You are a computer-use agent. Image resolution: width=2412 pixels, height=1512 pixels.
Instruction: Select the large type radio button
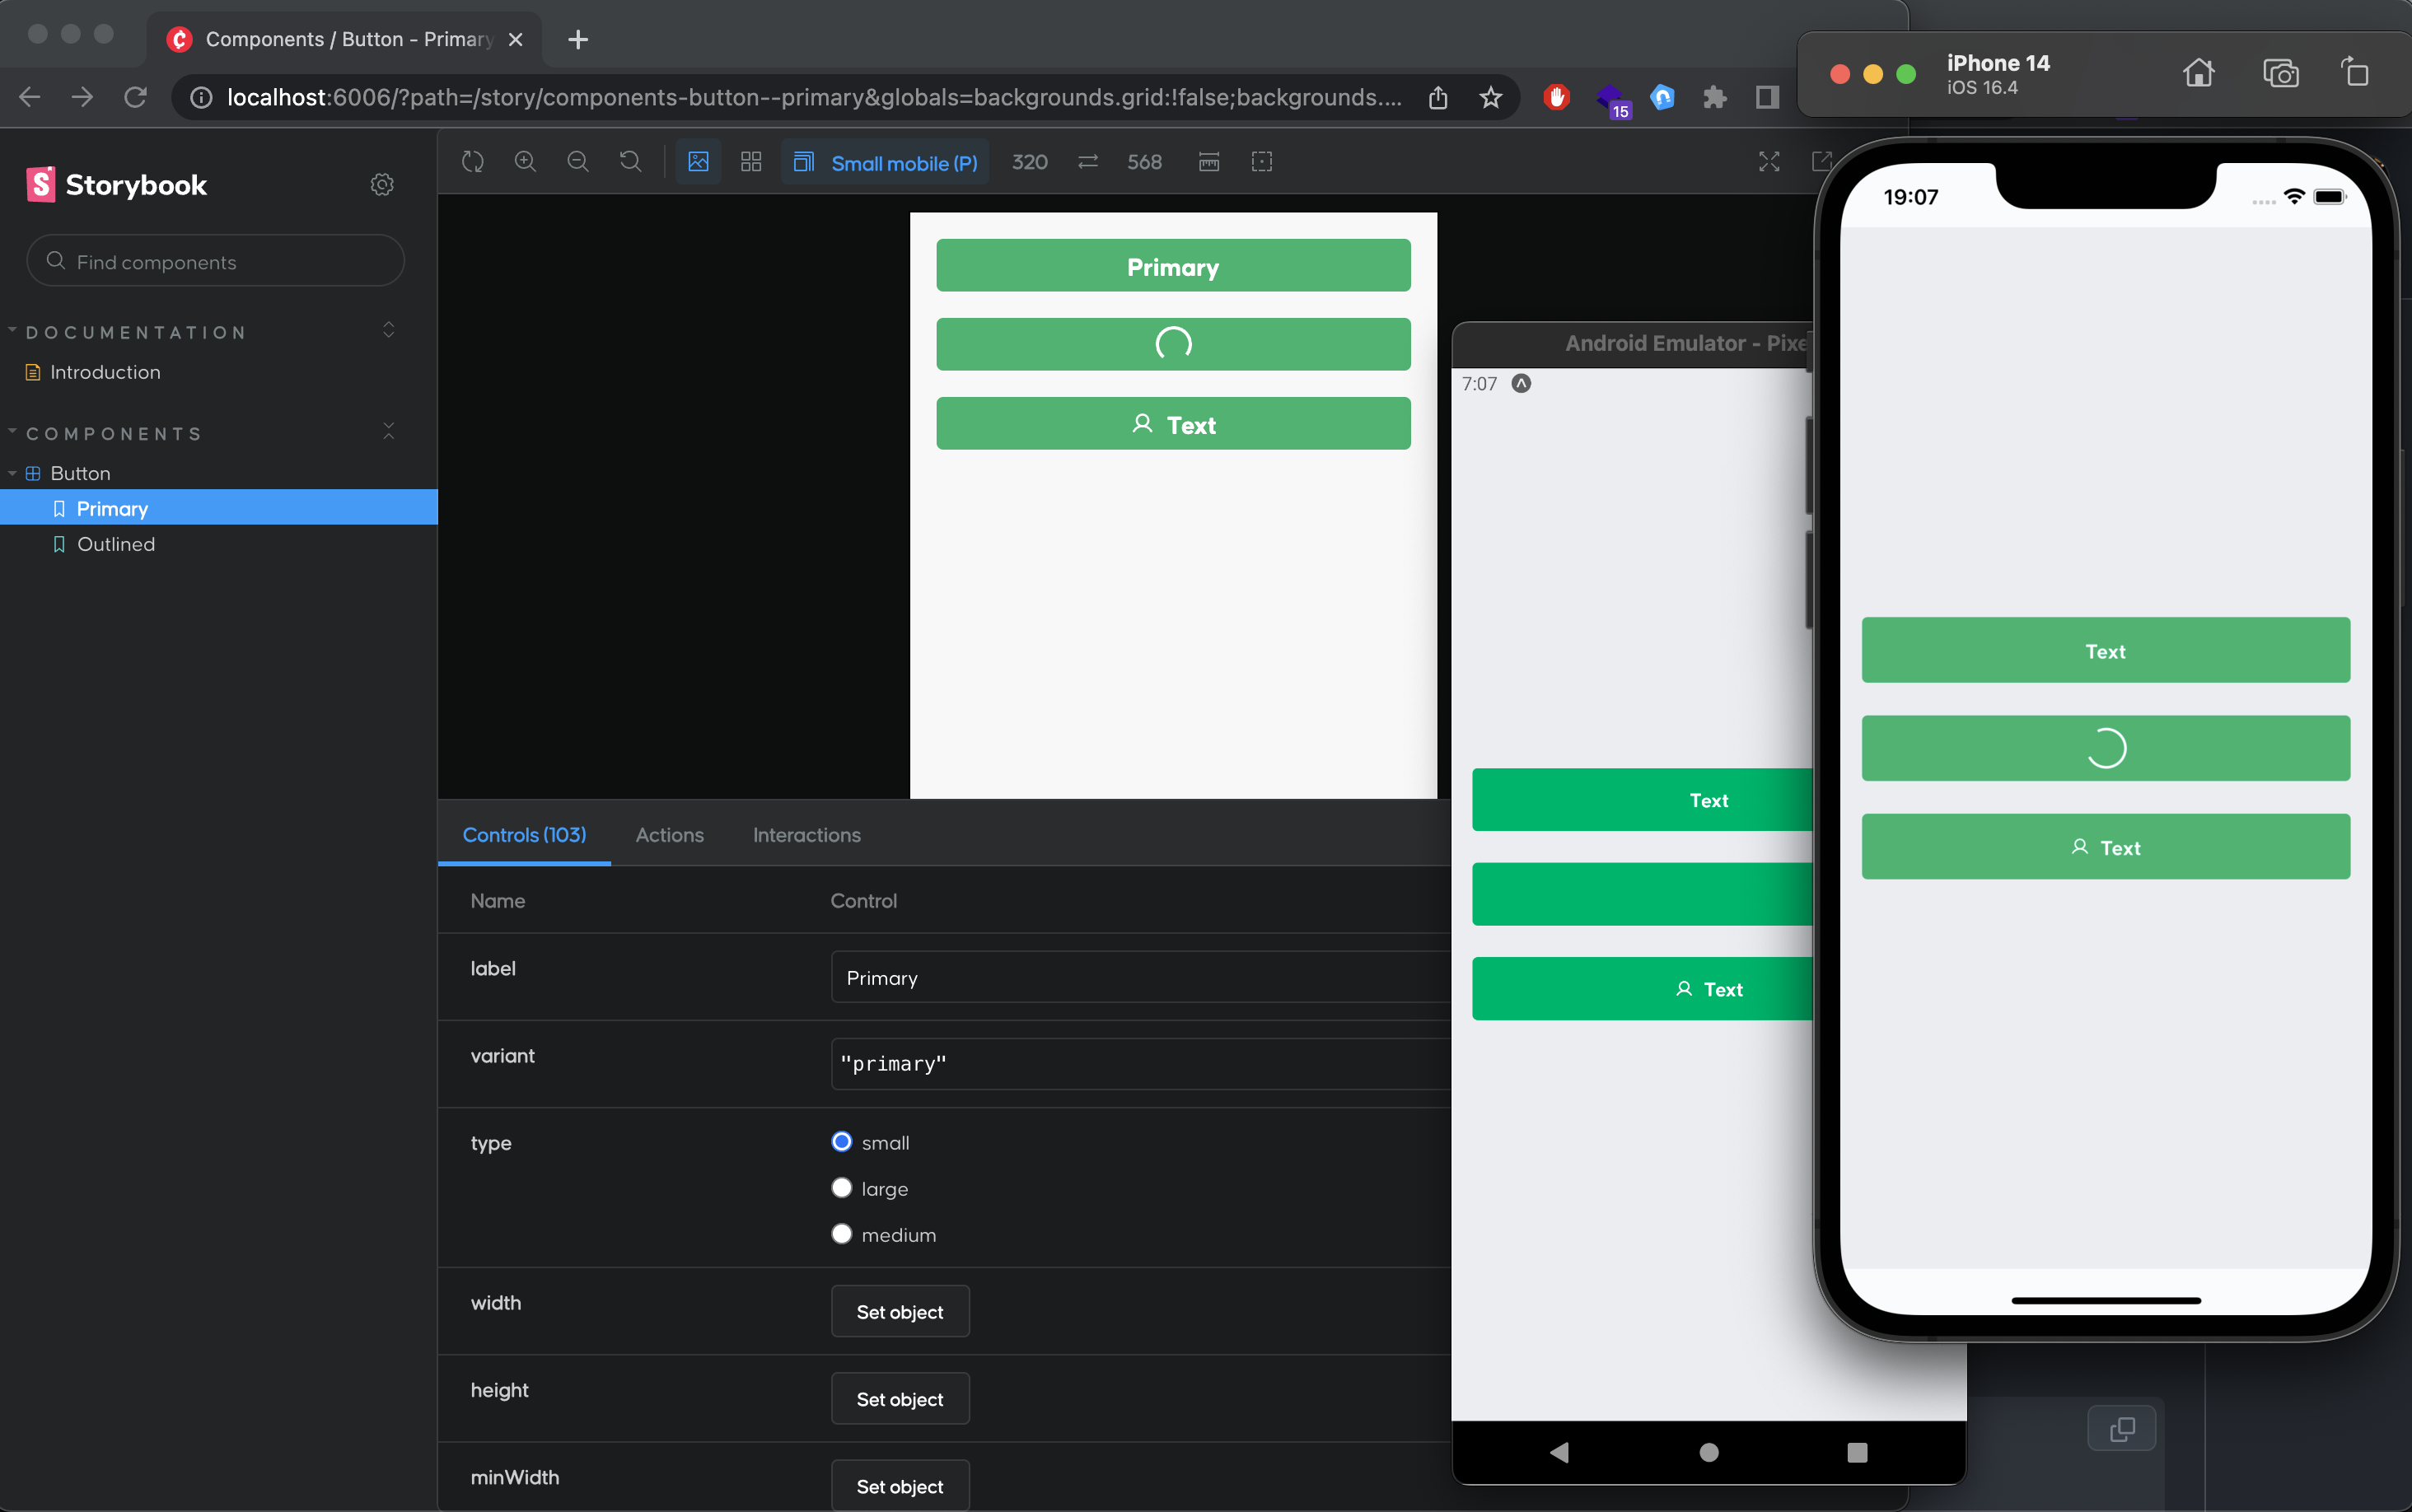[x=842, y=1188]
